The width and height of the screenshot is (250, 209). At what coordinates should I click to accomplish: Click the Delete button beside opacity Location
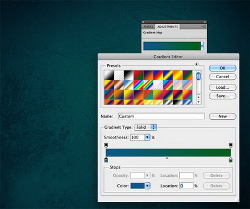click(x=217, y=176)
